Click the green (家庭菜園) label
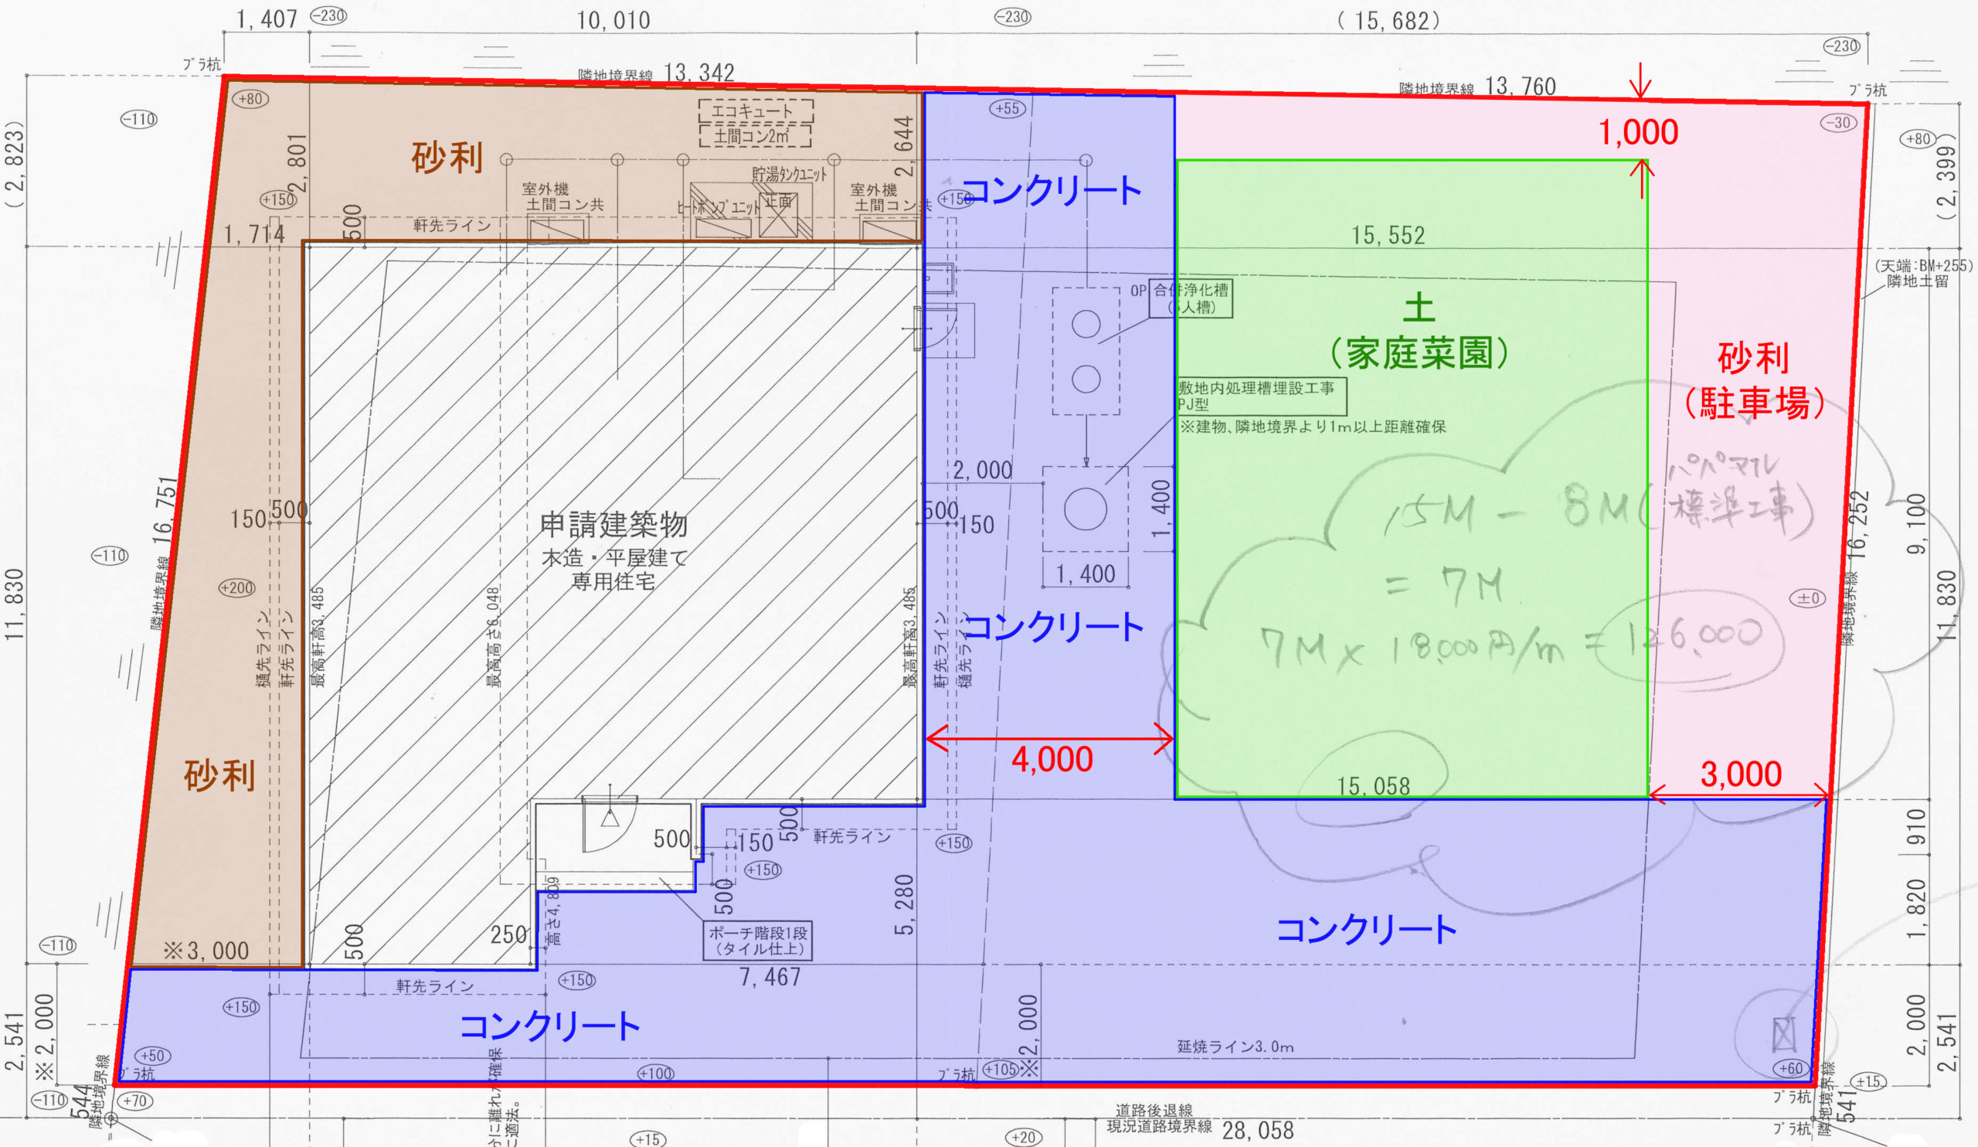 pyautogui.click(x=1419, y=352)
